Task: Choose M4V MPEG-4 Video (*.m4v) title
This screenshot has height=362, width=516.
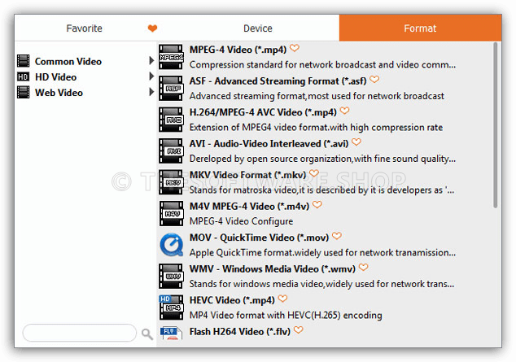Action: point(249,207)
